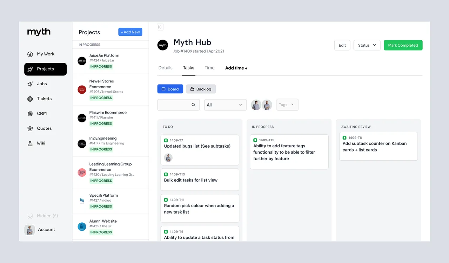Viewport: 449px width, 263px height.
Task: Switch to Backlog view
Action: tap(201, 89)
